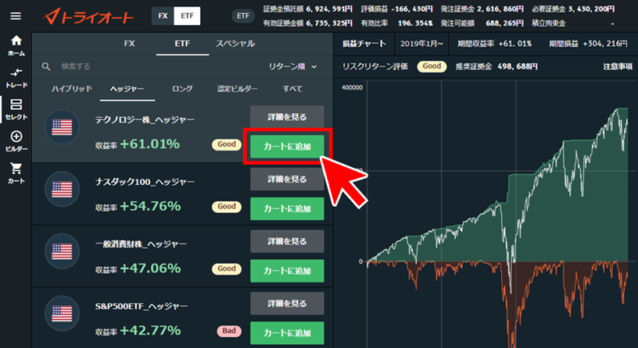The width and height of the screenshot is (638, 348).
Task: Add 一般消費財株_ヘッジャー to cart
Action: click(287, 271)
